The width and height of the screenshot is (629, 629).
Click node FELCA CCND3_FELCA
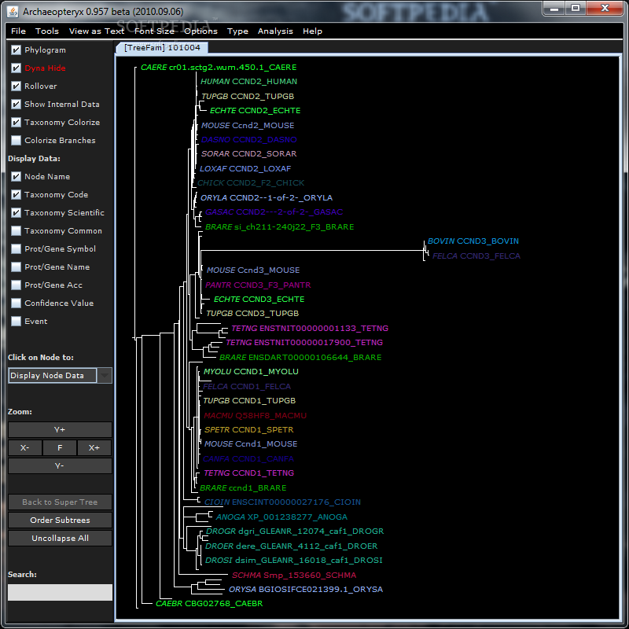476,256
